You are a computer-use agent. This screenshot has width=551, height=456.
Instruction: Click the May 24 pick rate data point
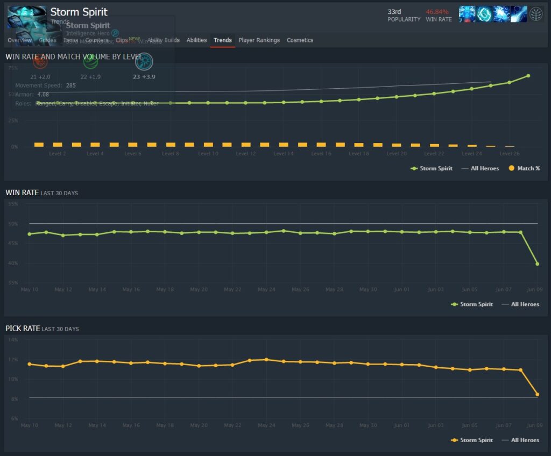click(266, 359)
